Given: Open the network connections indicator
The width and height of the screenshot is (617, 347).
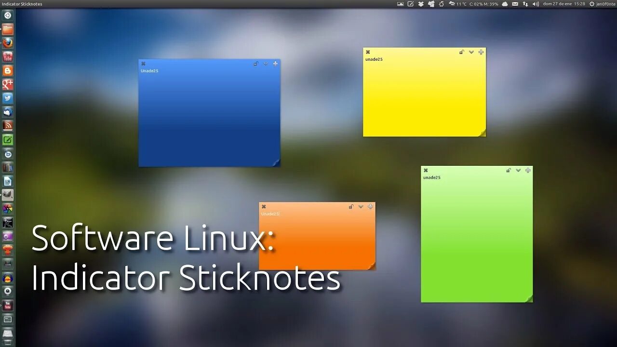Looking at the screenshot, I should (x=525, y=4).
